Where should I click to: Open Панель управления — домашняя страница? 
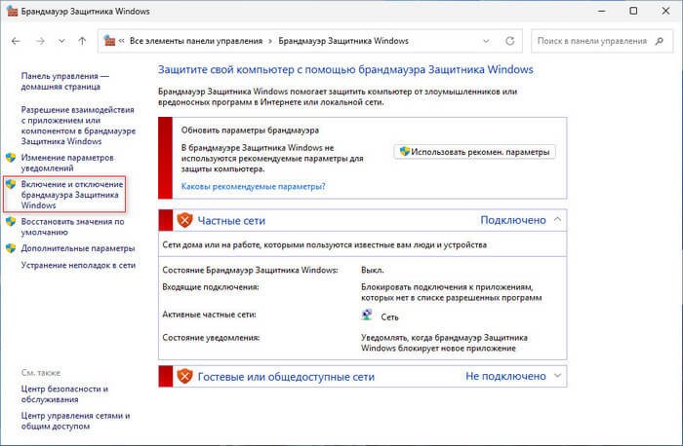pos(65,81)
